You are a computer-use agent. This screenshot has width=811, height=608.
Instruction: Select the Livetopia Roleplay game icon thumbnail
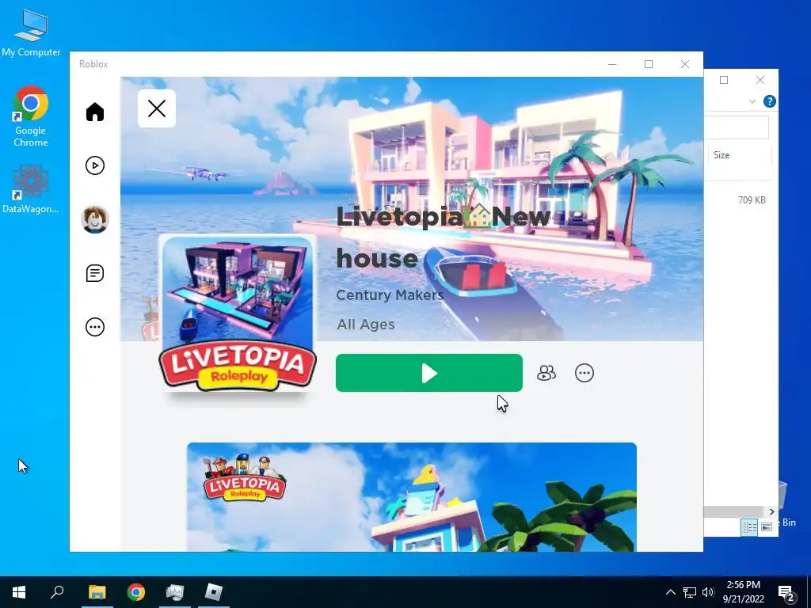238,313
